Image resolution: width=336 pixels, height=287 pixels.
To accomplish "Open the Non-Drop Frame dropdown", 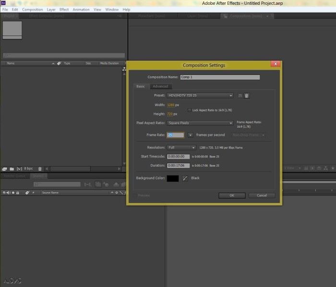I will (248, 135).
